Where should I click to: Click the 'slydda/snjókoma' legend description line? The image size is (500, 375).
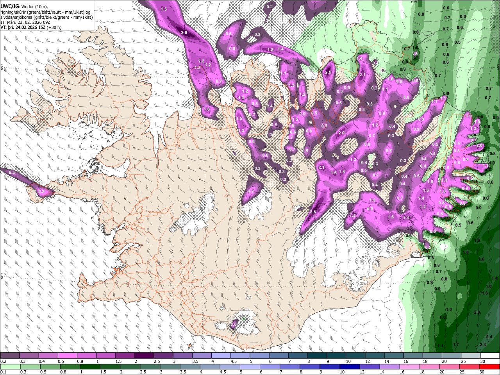tap(46, 17)
